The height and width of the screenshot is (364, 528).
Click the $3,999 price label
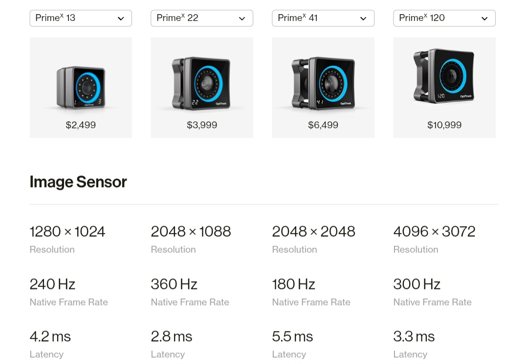[x=202, y=125]
